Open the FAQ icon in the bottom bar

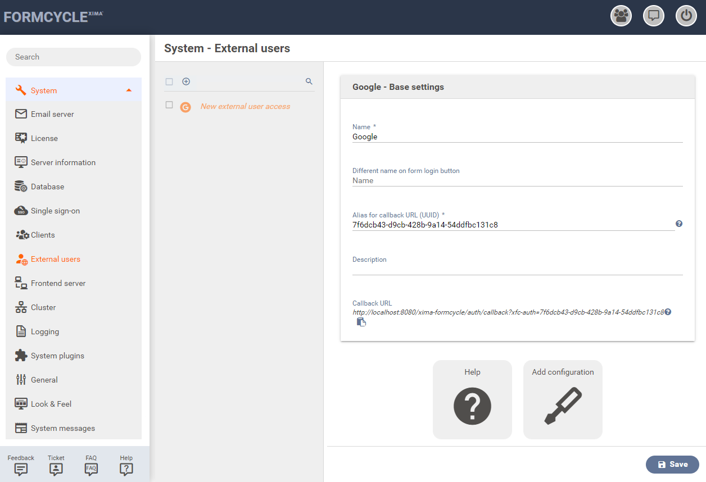[91, 469]
